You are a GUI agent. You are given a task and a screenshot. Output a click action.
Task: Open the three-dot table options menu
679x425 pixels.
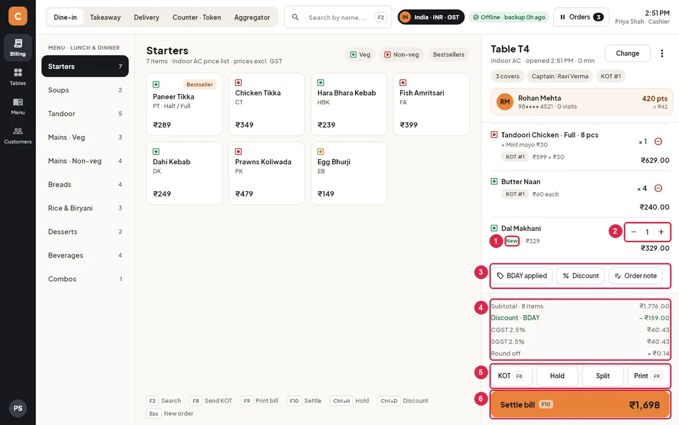pyautogui.click(x=662, y=53)
